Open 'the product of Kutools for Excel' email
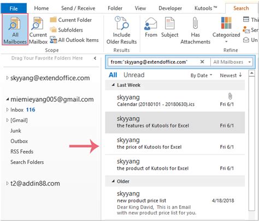Image resolution: width=259 pixels, height=221 pixels. pos(175,165)
